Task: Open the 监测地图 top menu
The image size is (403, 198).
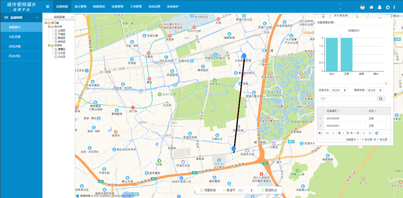Action: 62,7
